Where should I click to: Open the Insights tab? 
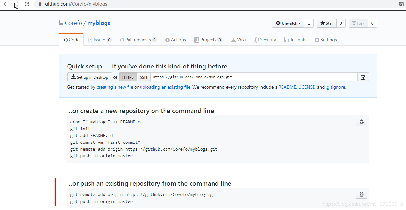click(295, 40)
